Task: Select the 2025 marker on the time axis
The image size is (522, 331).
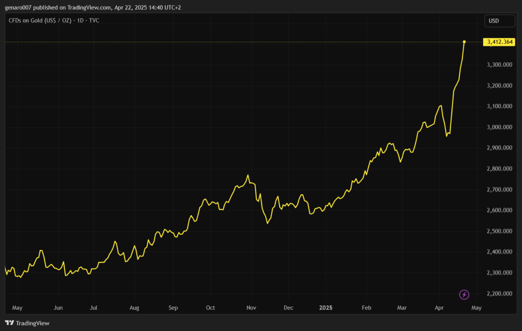Action: 326,308
